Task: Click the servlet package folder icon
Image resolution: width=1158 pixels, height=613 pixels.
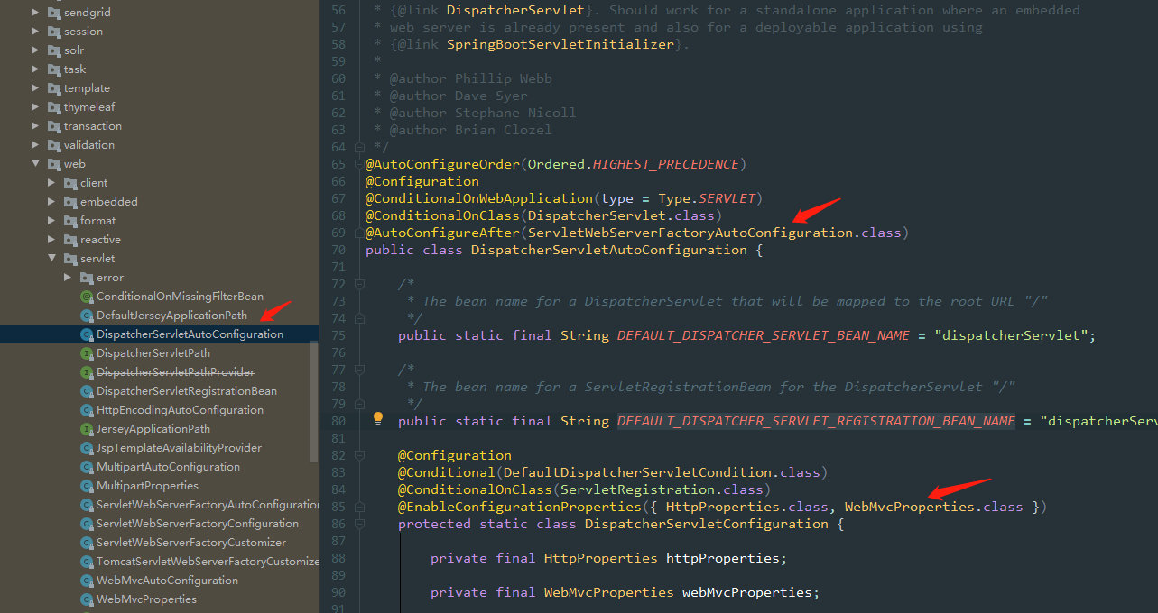Action: pos(70,259)
